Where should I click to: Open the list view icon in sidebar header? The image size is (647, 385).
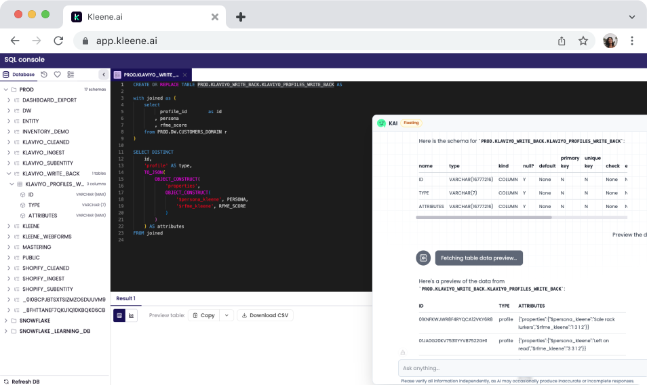[x=71, y=75]
